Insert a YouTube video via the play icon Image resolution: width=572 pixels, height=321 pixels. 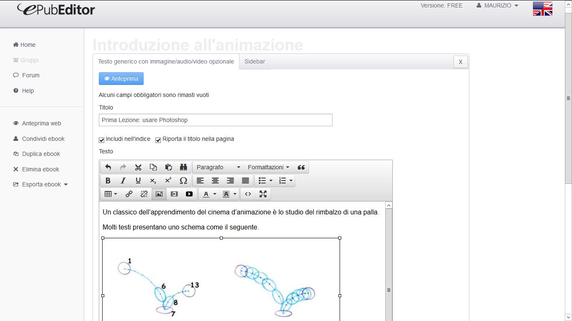click(189, 194)
